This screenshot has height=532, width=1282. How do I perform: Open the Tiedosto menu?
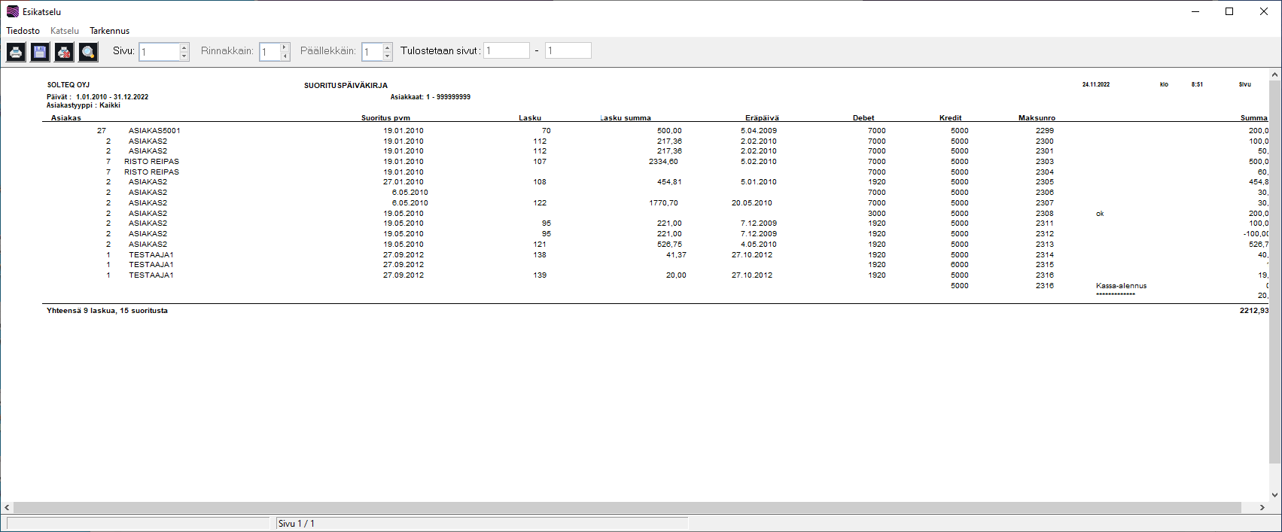point(23,31)
